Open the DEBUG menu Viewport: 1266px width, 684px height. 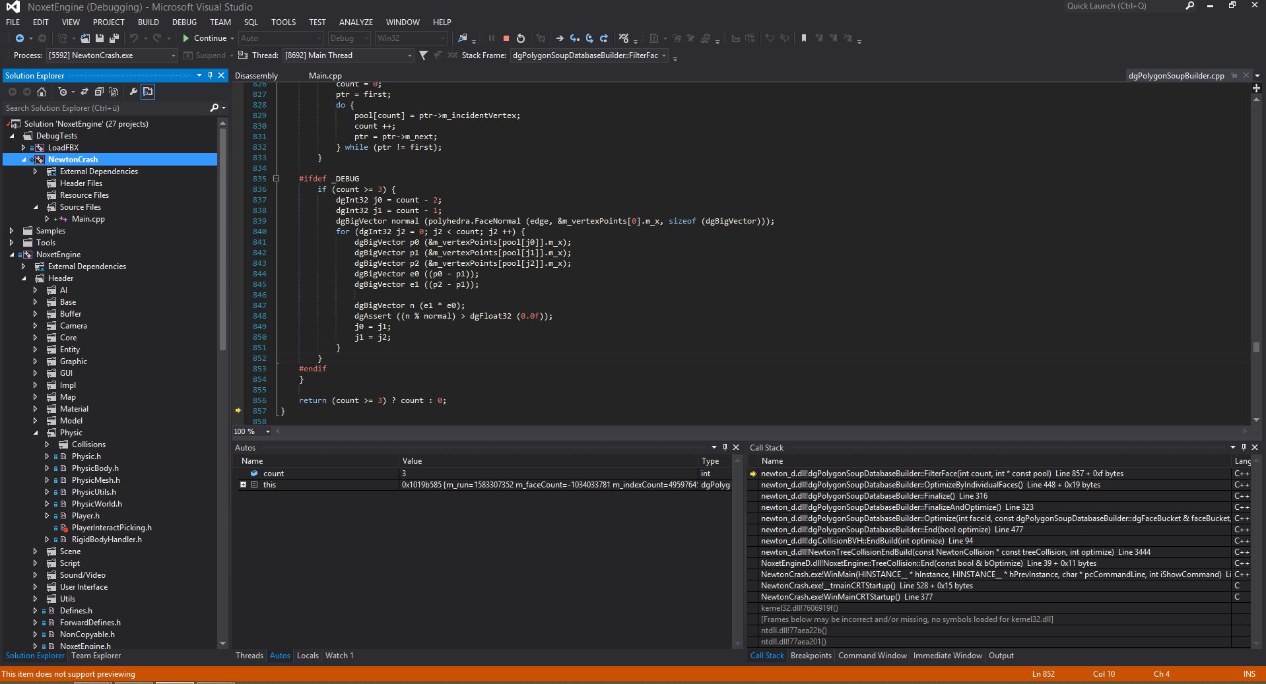(184, 22)
